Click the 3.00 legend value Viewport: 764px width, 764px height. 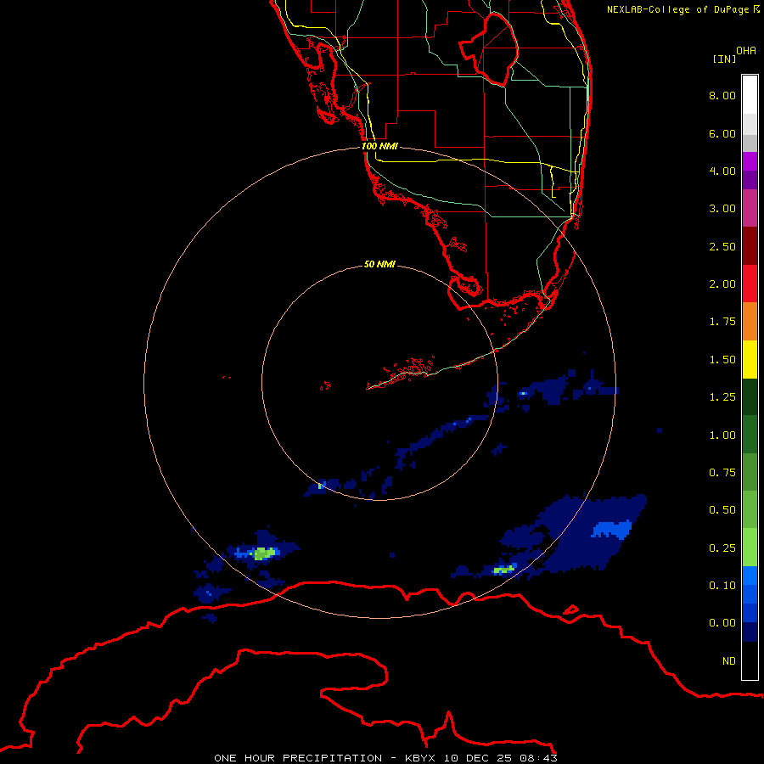tap(722, 209)
